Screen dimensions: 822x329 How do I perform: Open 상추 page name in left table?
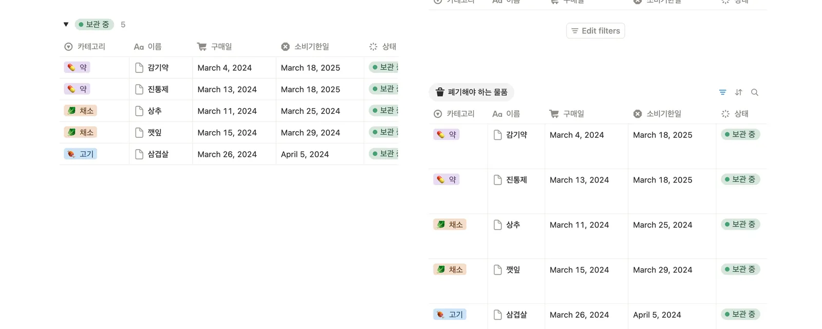(155, 111)
